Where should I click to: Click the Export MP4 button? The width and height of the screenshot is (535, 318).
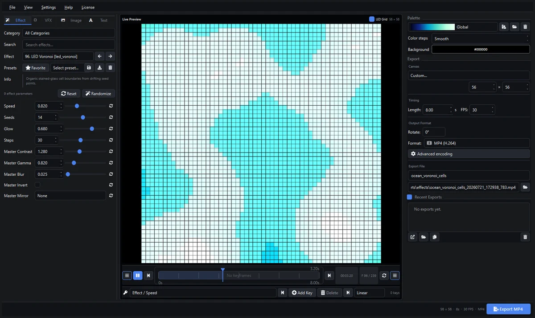(508, 309)
